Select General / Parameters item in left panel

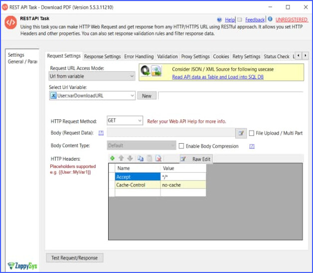click(22, 62)
